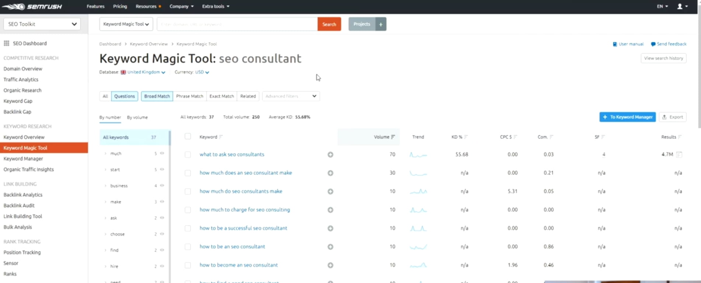701x283 pixels.
Task: Open SERP results icon beside 4.7M
Action: click(679, 155)
